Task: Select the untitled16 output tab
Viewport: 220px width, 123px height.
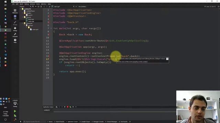Action: pos(47,110)
